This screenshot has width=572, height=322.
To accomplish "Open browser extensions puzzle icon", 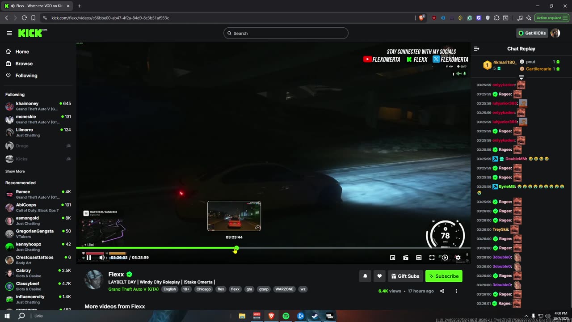I will pos(496,18).
